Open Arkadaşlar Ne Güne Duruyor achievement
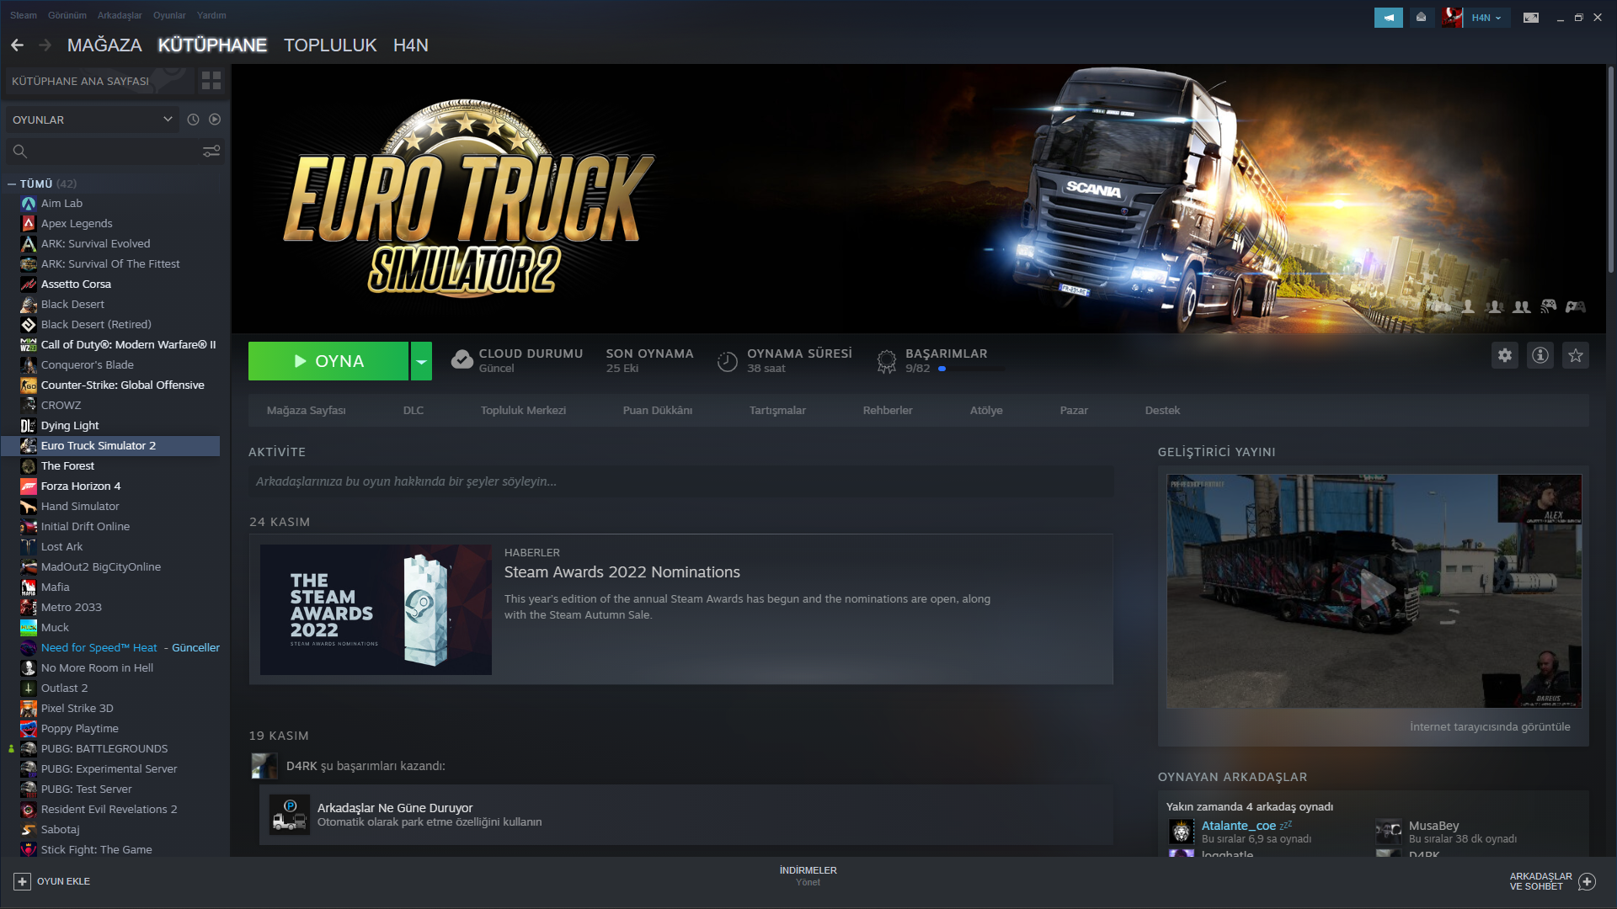The image size is (1617, 909). (x=686, y=815)
